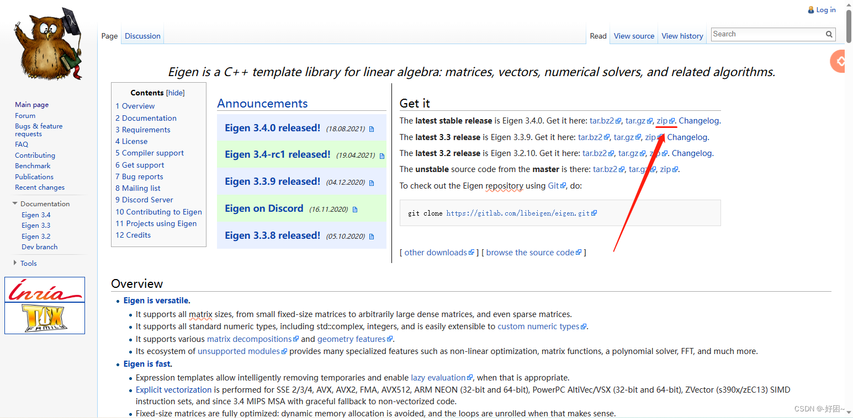Viewport: 853px width, 418px height.
Task: Jump to 9 Discord Server in Contents
Action: (144, 200)
